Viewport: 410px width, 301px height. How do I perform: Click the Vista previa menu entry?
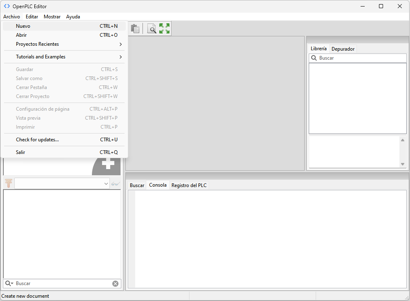[x=65, y=118]
